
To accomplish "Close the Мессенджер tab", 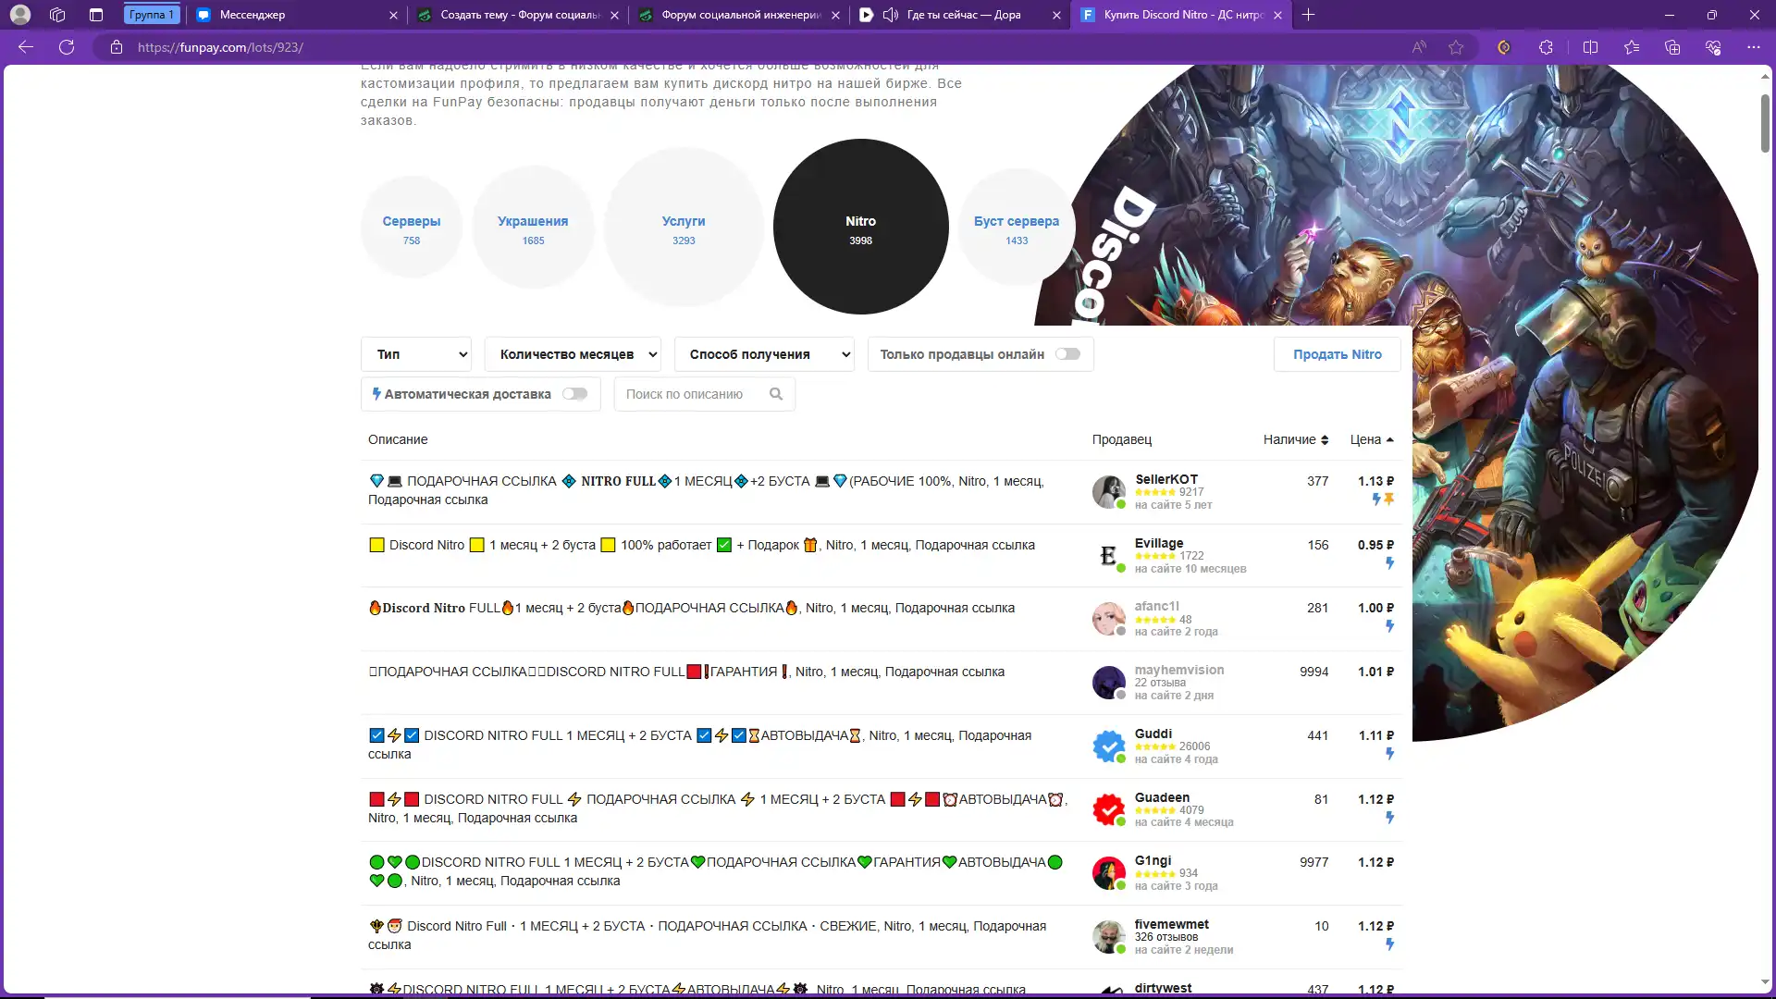I will click(393, 15).
